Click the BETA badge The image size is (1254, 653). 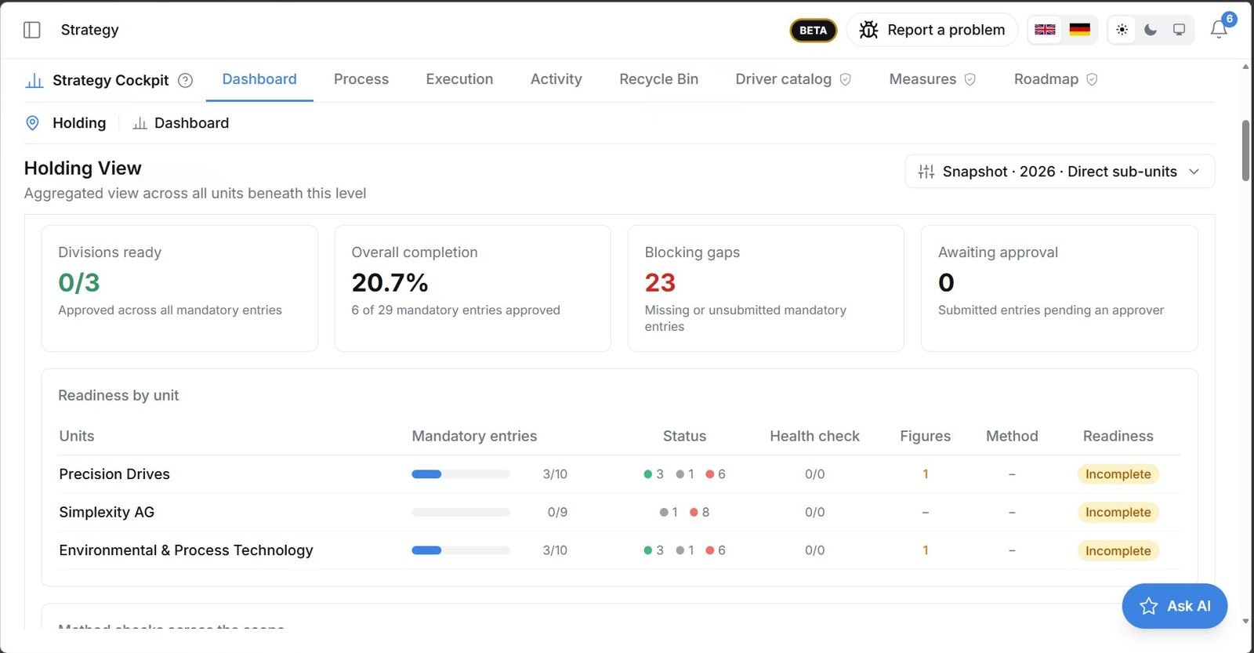814,31
